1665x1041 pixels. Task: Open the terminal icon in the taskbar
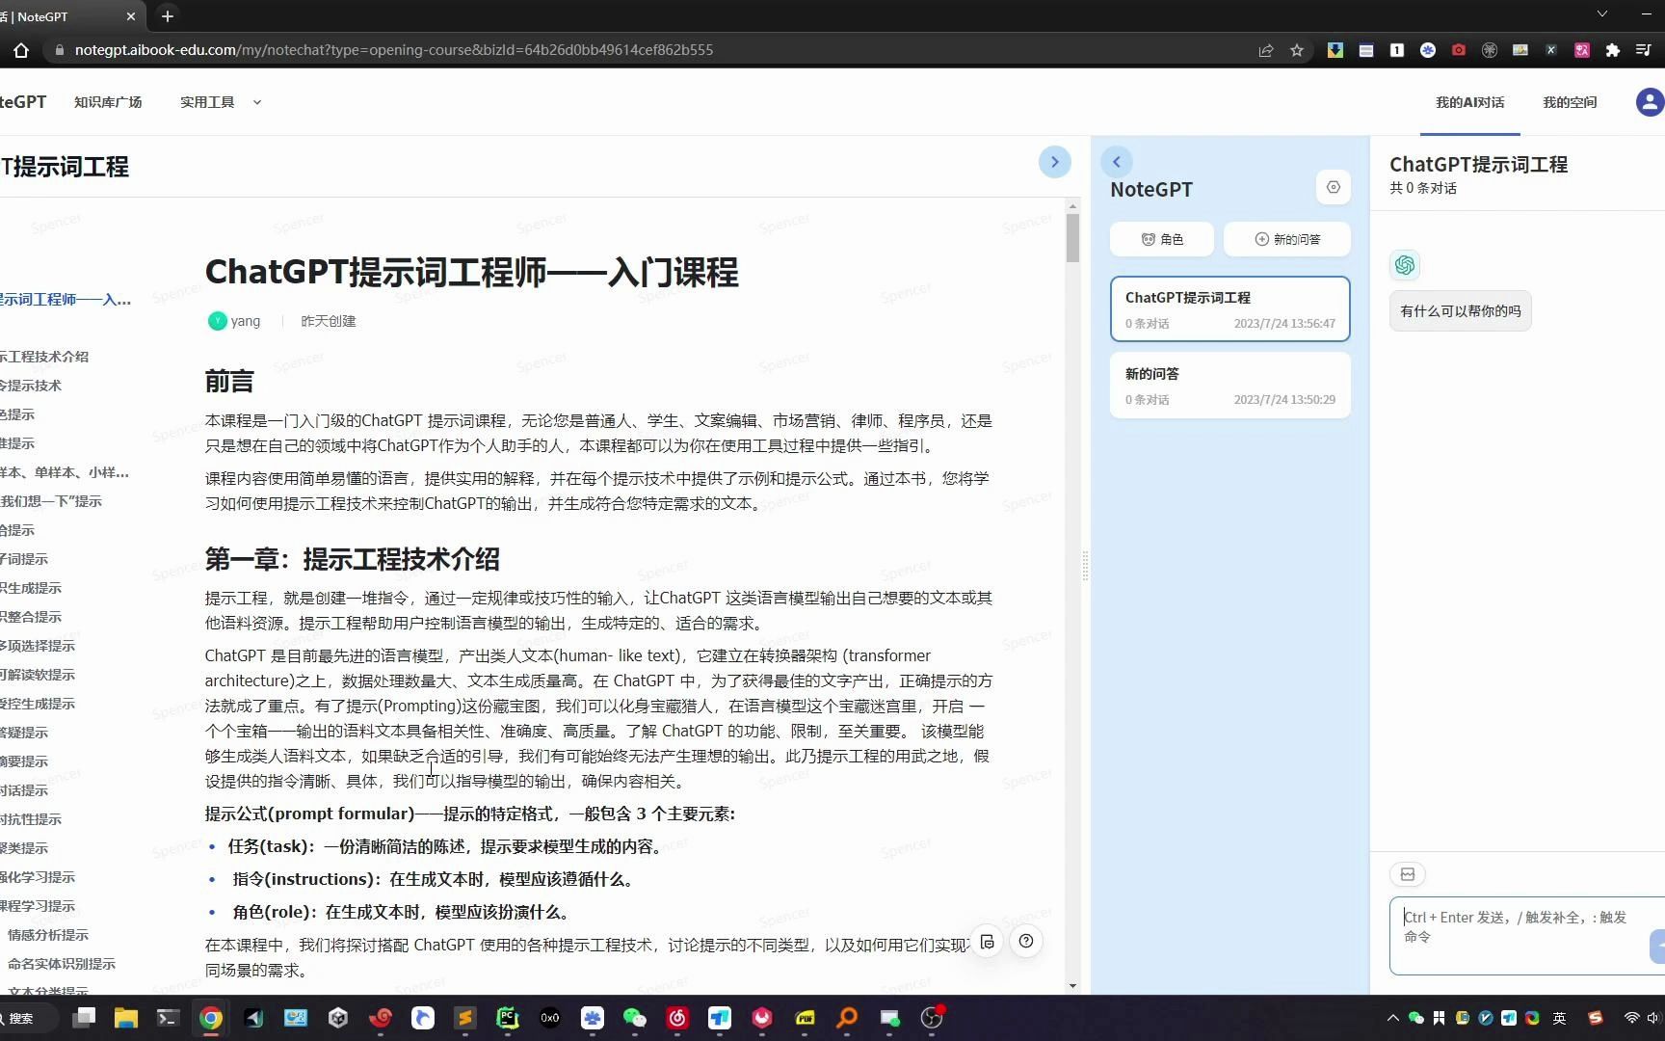[169, 1018]
